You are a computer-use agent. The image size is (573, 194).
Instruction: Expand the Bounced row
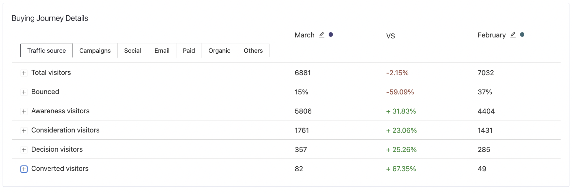tap(24, 92)
